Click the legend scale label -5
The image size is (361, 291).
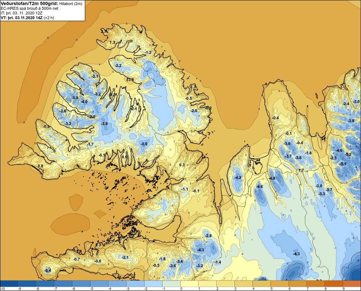point(92,289)
